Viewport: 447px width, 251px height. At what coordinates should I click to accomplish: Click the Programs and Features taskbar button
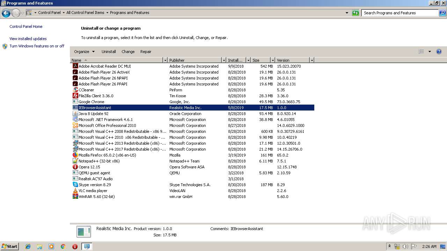point(87,246)
